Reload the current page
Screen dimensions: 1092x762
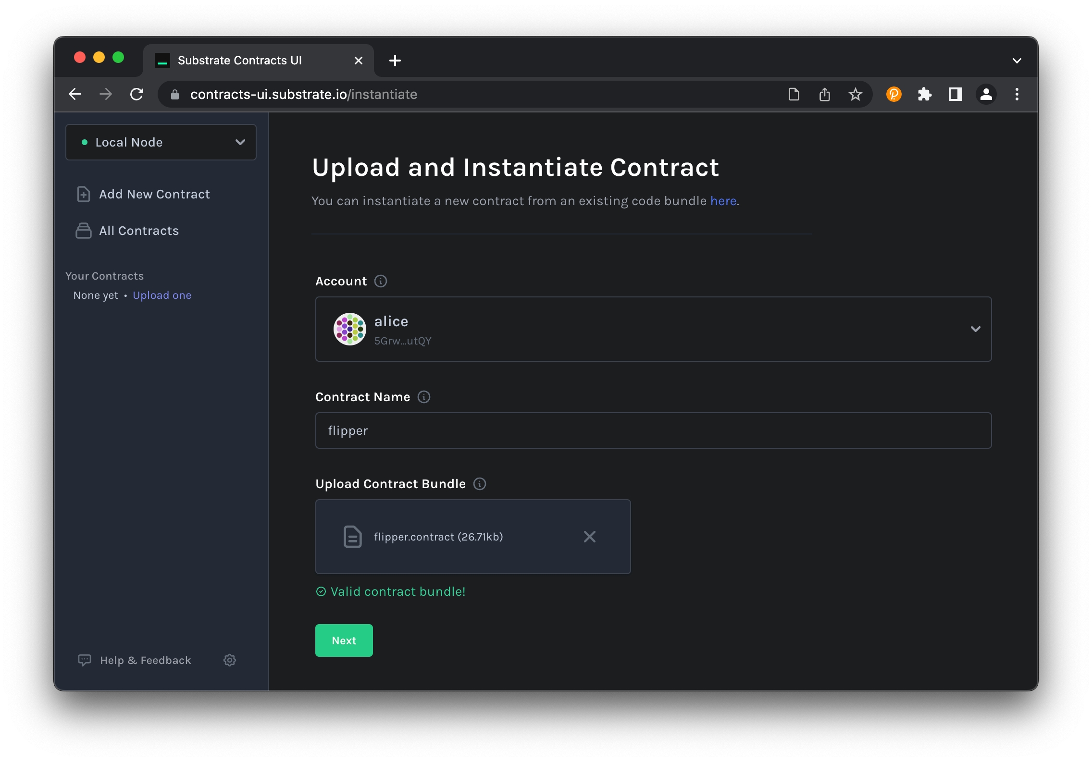137,94
